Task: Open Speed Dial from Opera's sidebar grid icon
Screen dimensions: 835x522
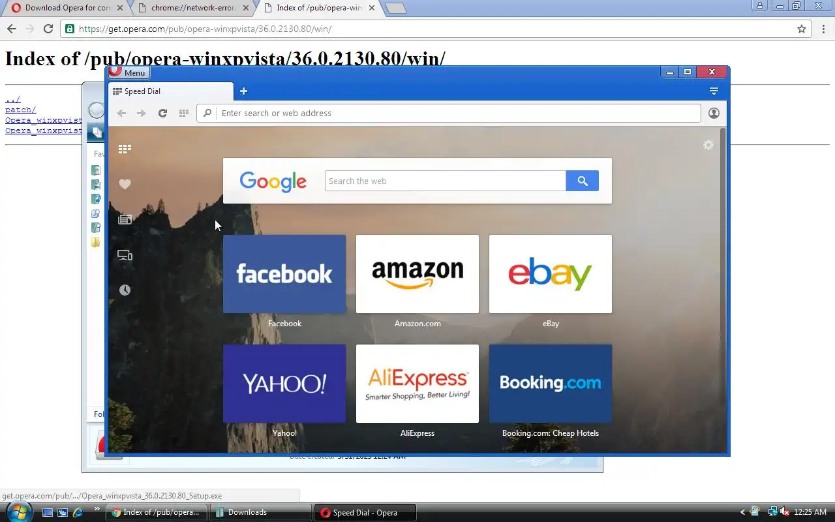Action: (x=125, y=149)
